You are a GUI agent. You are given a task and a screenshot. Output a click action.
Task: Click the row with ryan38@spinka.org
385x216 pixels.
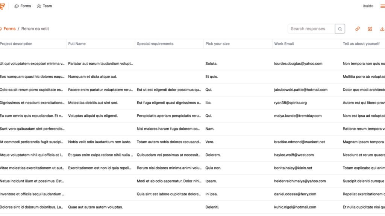coord(290,103)
